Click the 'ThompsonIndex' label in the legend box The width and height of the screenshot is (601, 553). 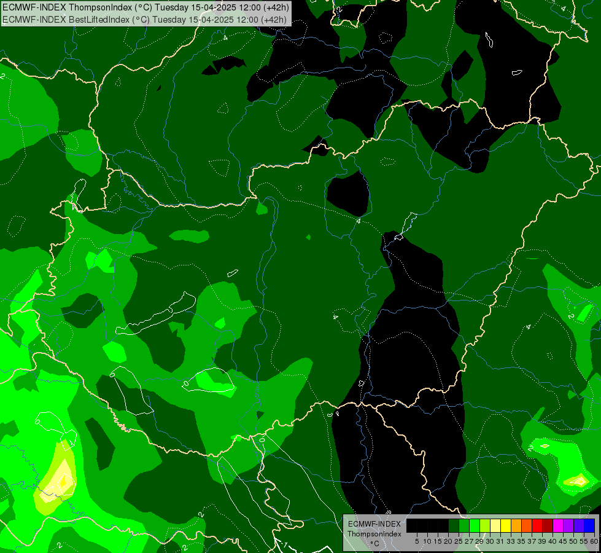click(x=374, y=534)
